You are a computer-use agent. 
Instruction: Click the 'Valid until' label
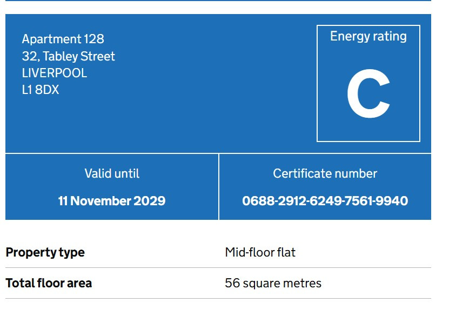[x=112, y=173]
